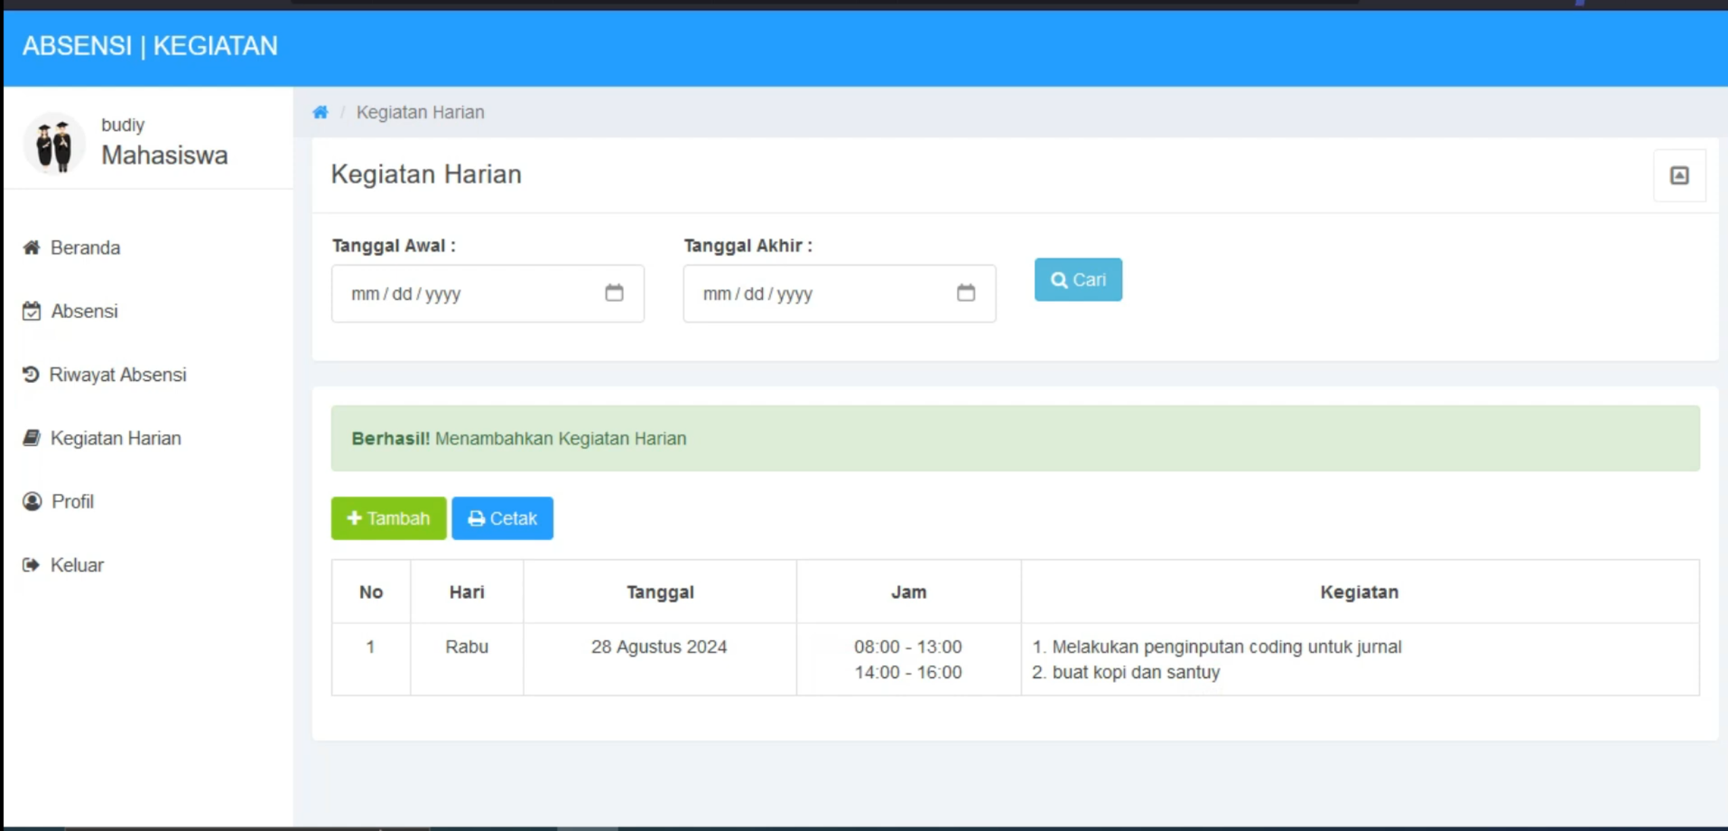
Task: Click the Beranda home icon in sidebar
Action: point(31,247)
